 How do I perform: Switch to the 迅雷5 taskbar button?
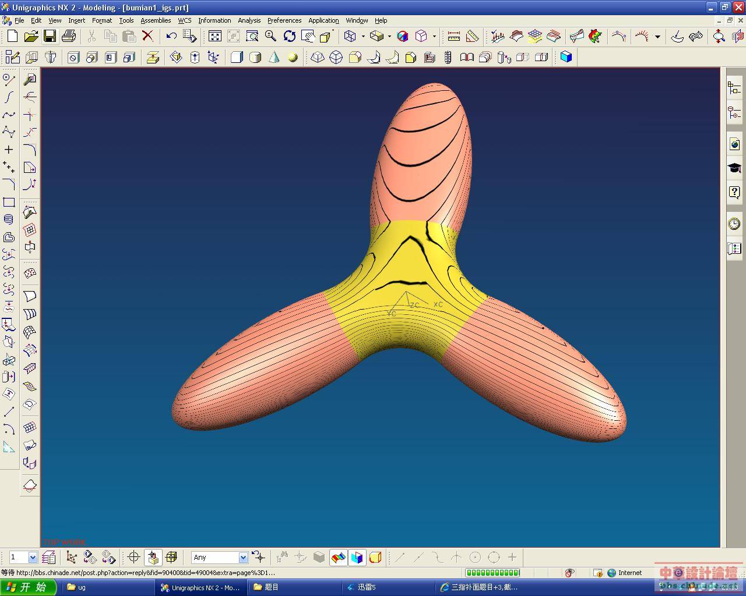click(387, 587)
